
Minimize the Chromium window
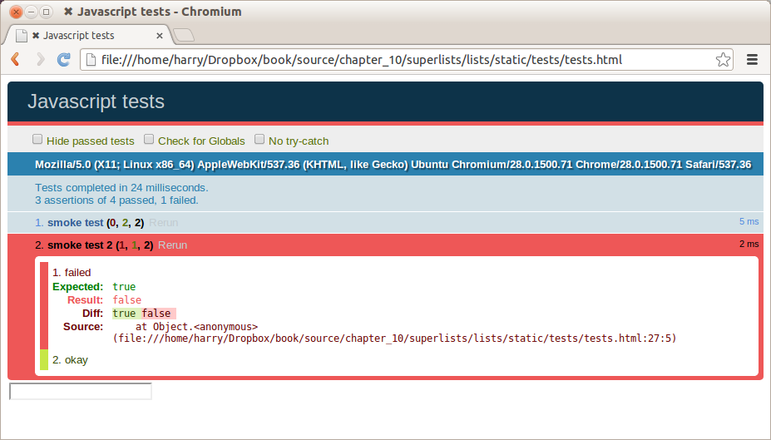click(x=31, y=12)
